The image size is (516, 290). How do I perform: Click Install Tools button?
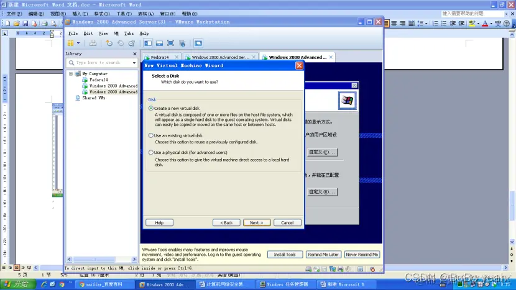click(285, 255)
